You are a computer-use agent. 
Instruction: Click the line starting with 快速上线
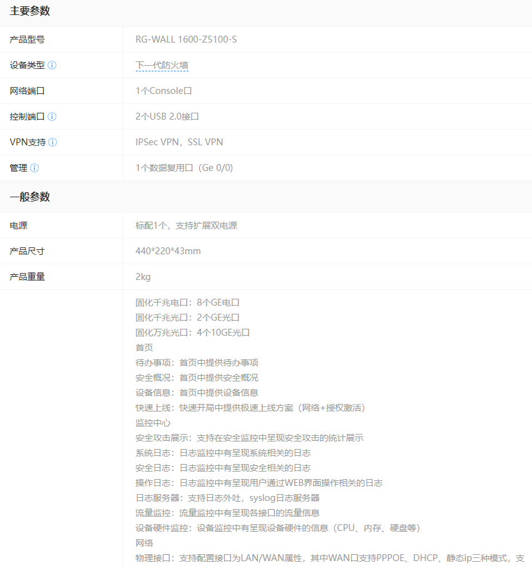[x=251, y=408]
